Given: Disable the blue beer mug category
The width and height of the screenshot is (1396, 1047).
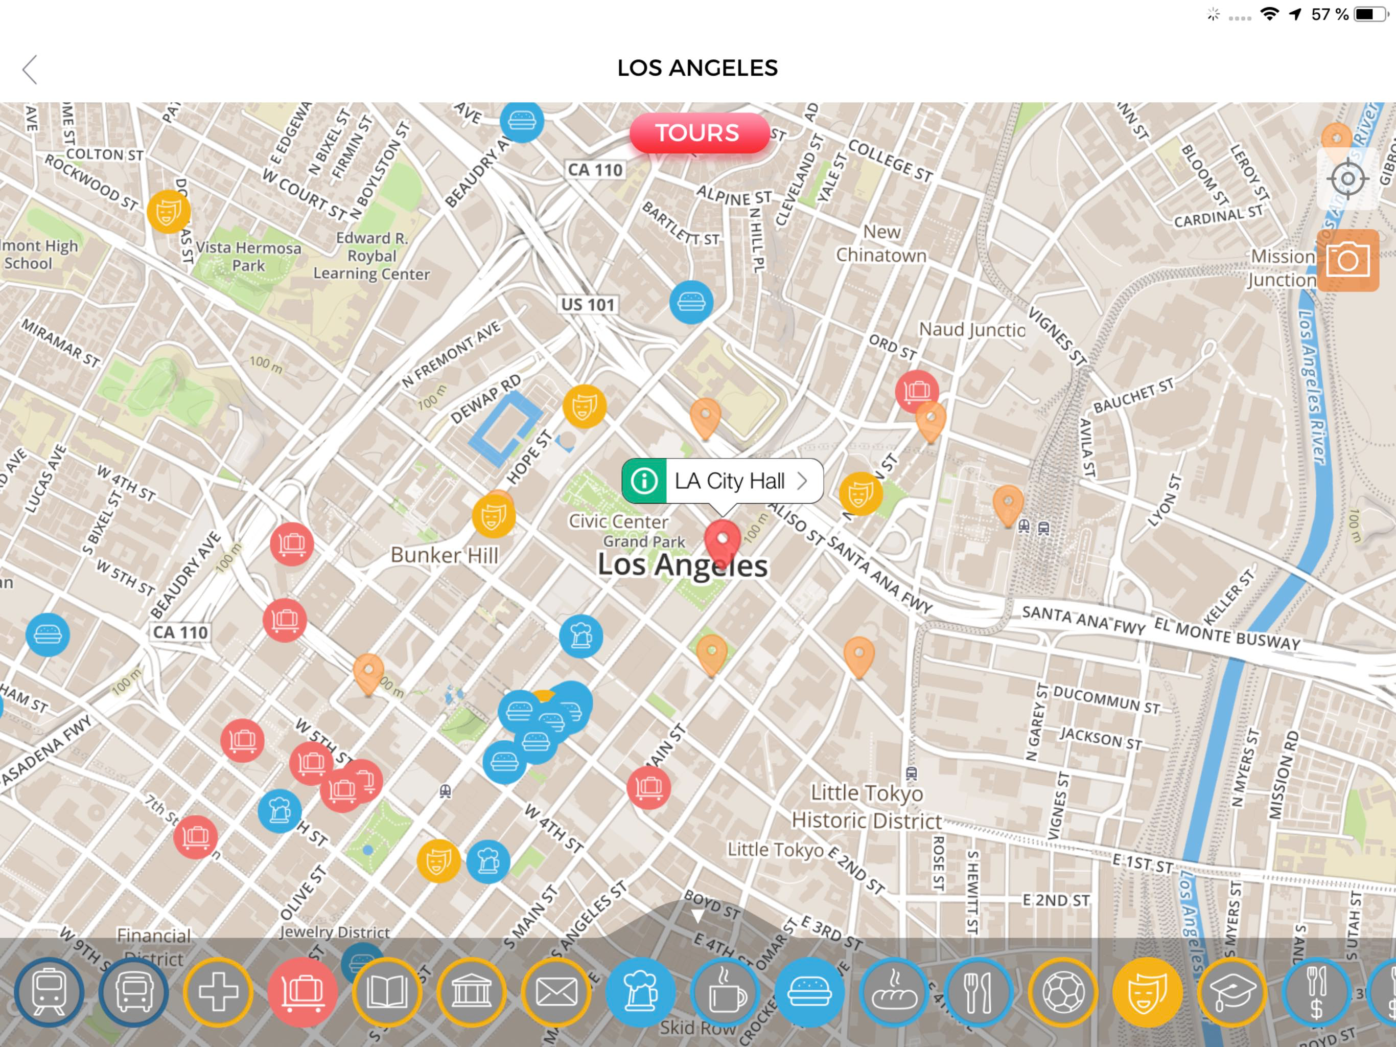Looking at the screenshot, I should (641, 992).
